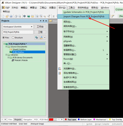Pin the Projects panel with pushpin icon
Viewport: 123px width, 126px height.
click(43, 21)
